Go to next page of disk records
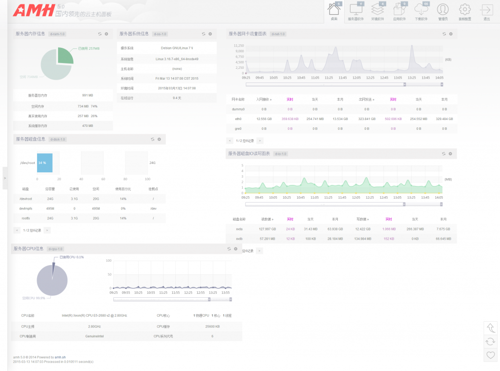Image resolution: width=500 pixels, height=371 pixels. coord(47,230)
